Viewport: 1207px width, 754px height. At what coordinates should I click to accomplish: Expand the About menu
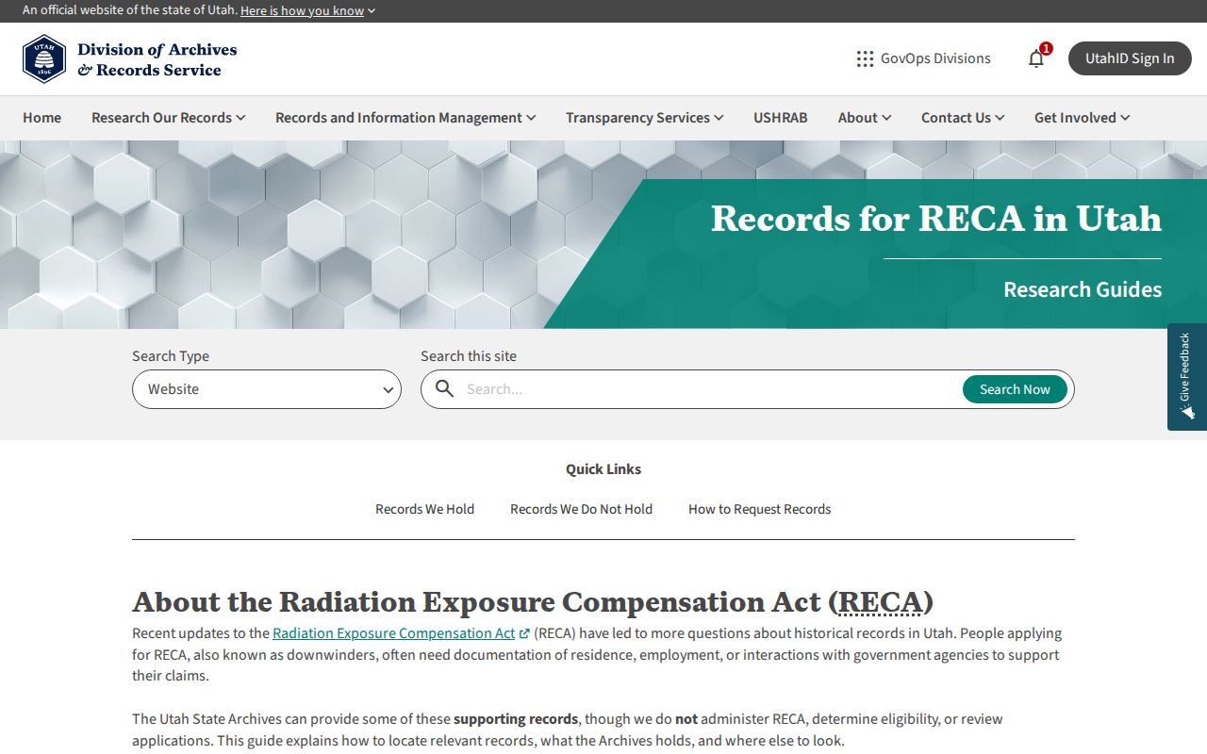tap(865, 118)
